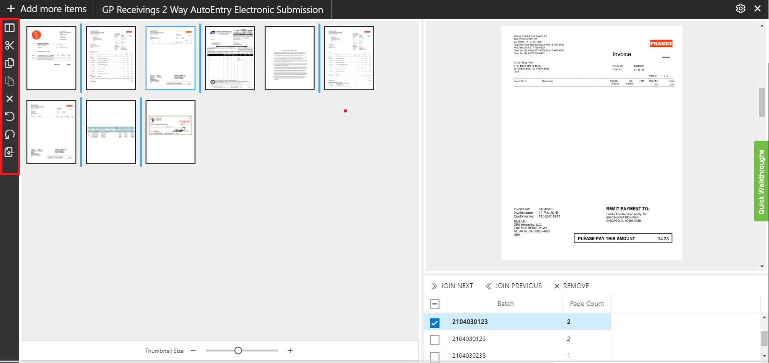The width and height of the screenshot is (769, 363).
Task: Select the GP Receivings 2 Way AutoEntry tab
Action: 212,10
